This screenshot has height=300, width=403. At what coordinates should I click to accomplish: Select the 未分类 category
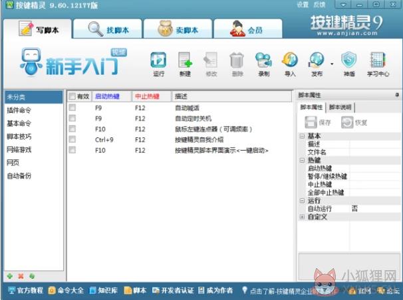click(x=34, y=97)
